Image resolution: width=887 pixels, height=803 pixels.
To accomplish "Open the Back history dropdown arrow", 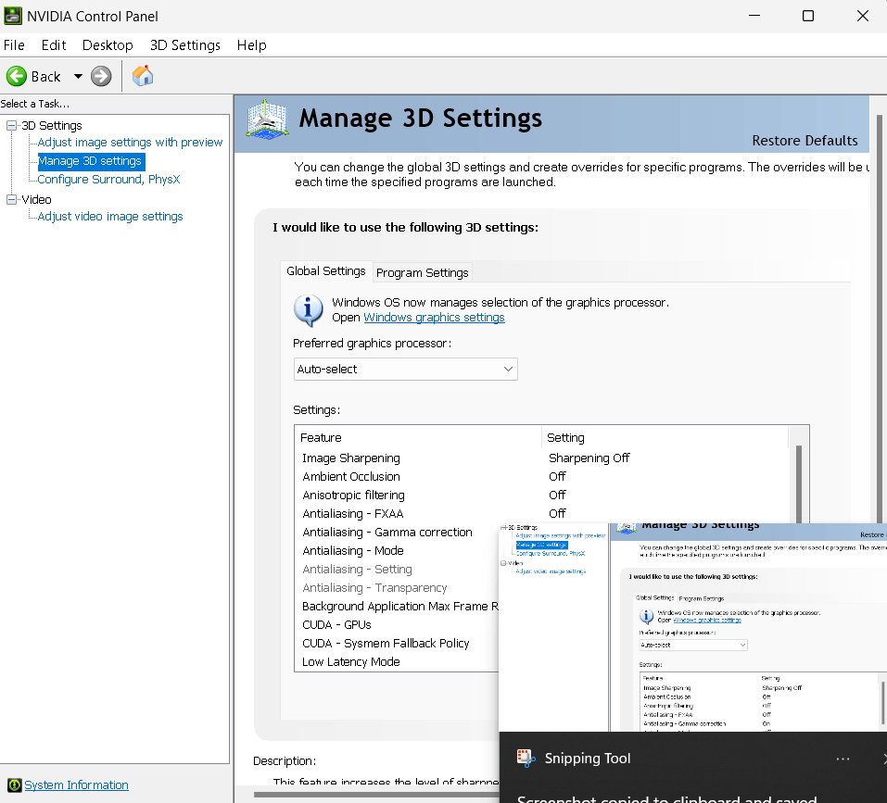I will tap(78, 76).
